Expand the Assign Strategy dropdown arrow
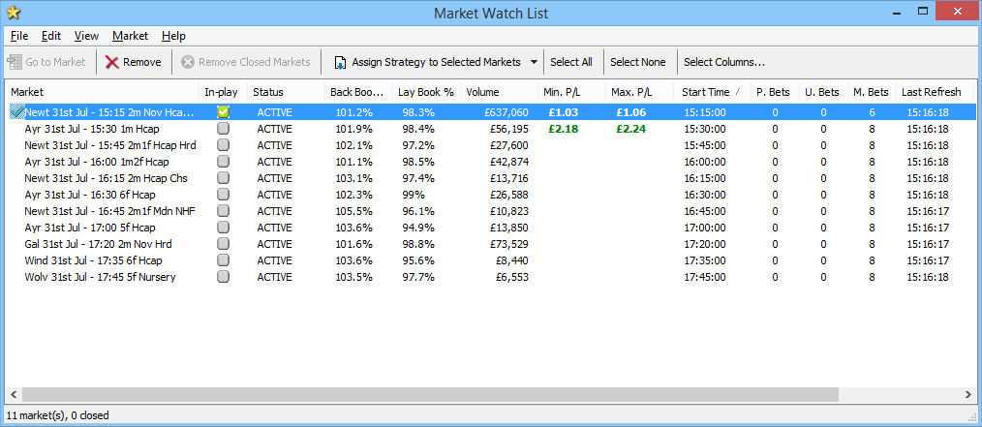Viewport: 982px width, 427px height. [533, 62]
